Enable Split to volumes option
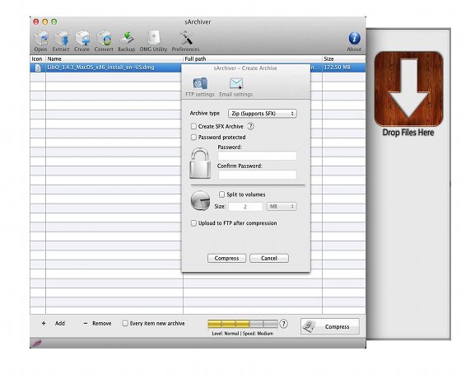The width and height of the screenshot is (461, 379). tap(221, 194)
